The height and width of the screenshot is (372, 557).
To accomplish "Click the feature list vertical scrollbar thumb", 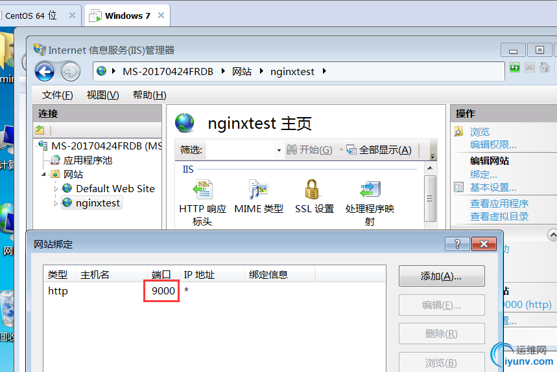I will (x=430, y=199).
